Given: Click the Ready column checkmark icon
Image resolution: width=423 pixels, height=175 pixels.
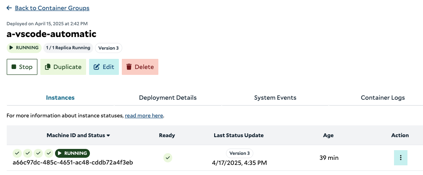Looking at the screenshot, I should pyautogui.click(x=168, y=158).
